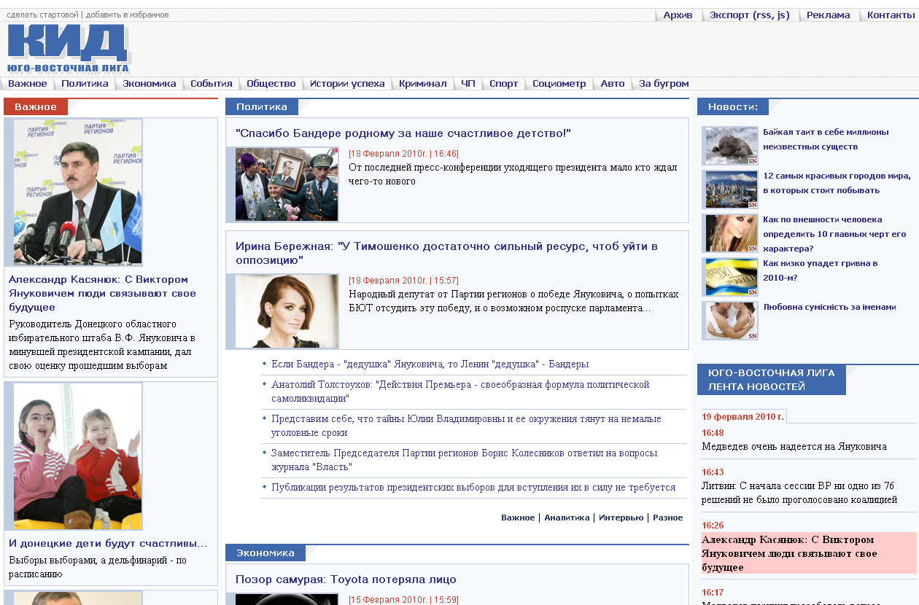Click the Экономика section header tab

tap(265, 553)
